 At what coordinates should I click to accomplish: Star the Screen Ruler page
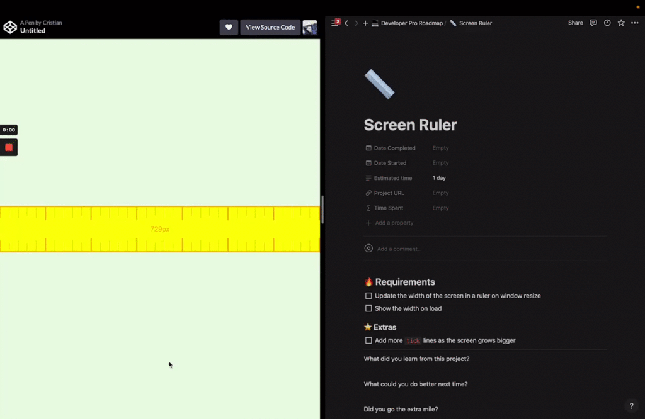(620, 23)
